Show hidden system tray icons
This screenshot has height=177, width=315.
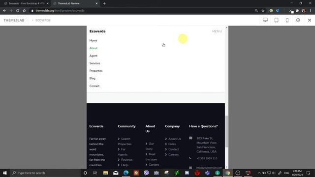259,173
